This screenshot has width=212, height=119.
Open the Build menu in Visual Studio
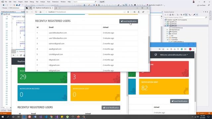(x=26, y=2)
